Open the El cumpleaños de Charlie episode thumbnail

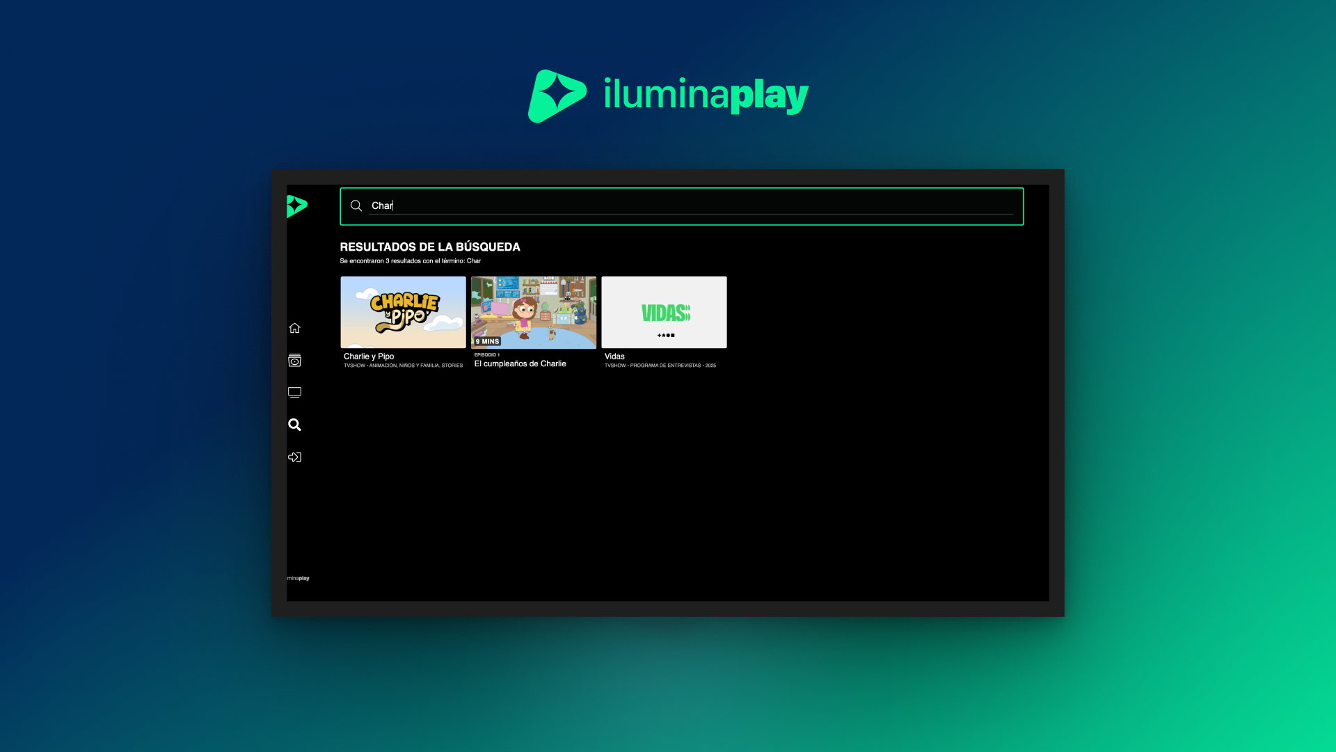pos(534,312)
